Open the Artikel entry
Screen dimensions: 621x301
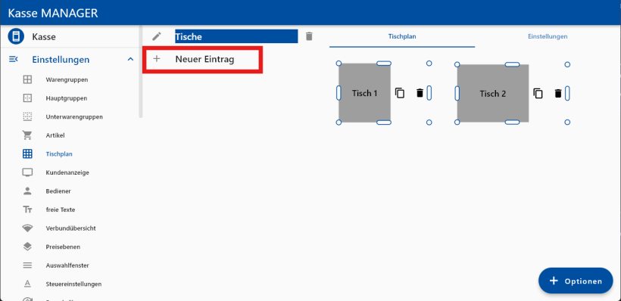[x=55, y=135]
